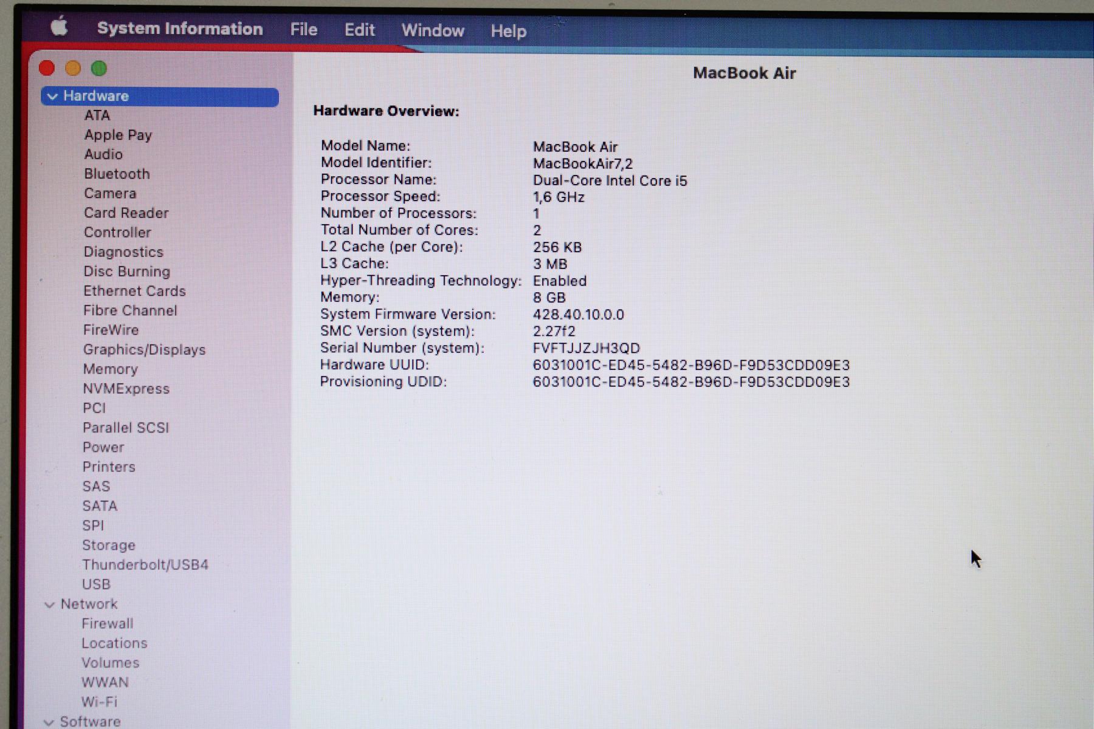
Task: Open the System Information app menu
Action: [180, 29]
